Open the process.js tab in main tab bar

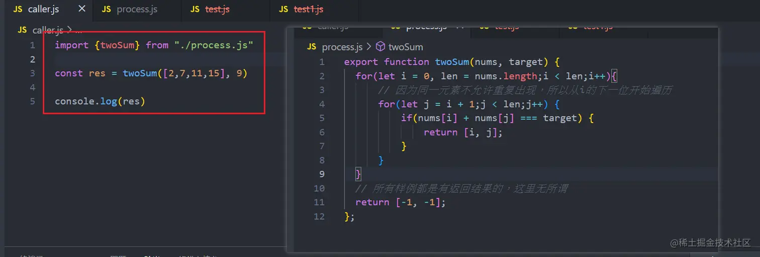(x=137, y=10)
